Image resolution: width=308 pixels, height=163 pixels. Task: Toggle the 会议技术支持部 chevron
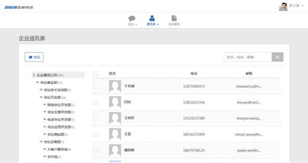(x=41, y=90)
